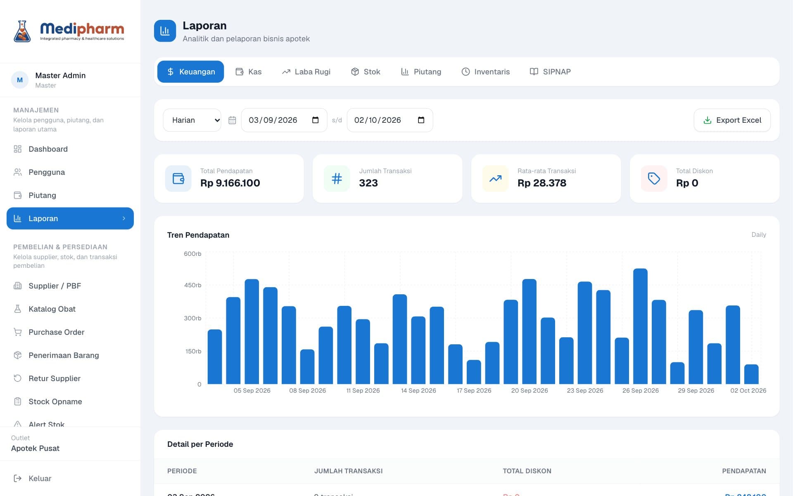This screenshot has width=793, height=496.
Task: Click the PERIODE column header
Action: pyautogui.click(x=182, y=471)
